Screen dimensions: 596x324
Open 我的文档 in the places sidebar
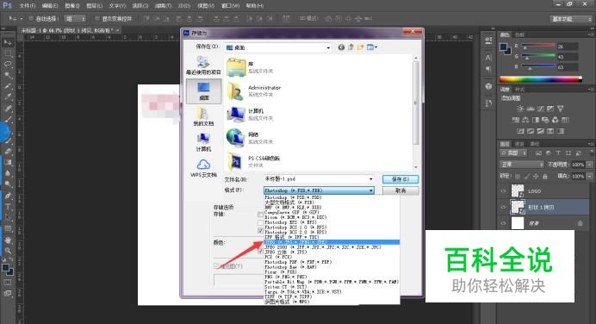pos(203,116)
